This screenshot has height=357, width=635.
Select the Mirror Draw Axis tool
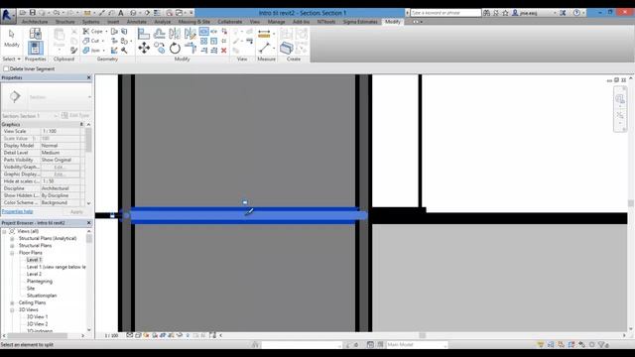tap(190, 34)
